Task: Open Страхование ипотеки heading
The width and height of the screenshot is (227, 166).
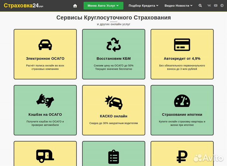Action: [x=182, y=115]
